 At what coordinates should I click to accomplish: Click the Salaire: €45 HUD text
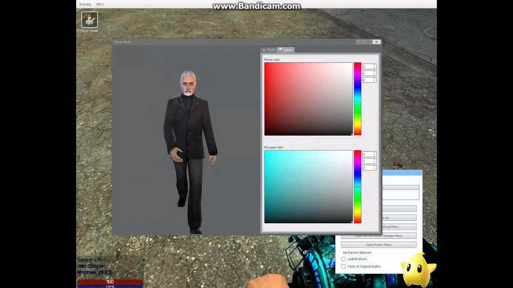point(90,260)
